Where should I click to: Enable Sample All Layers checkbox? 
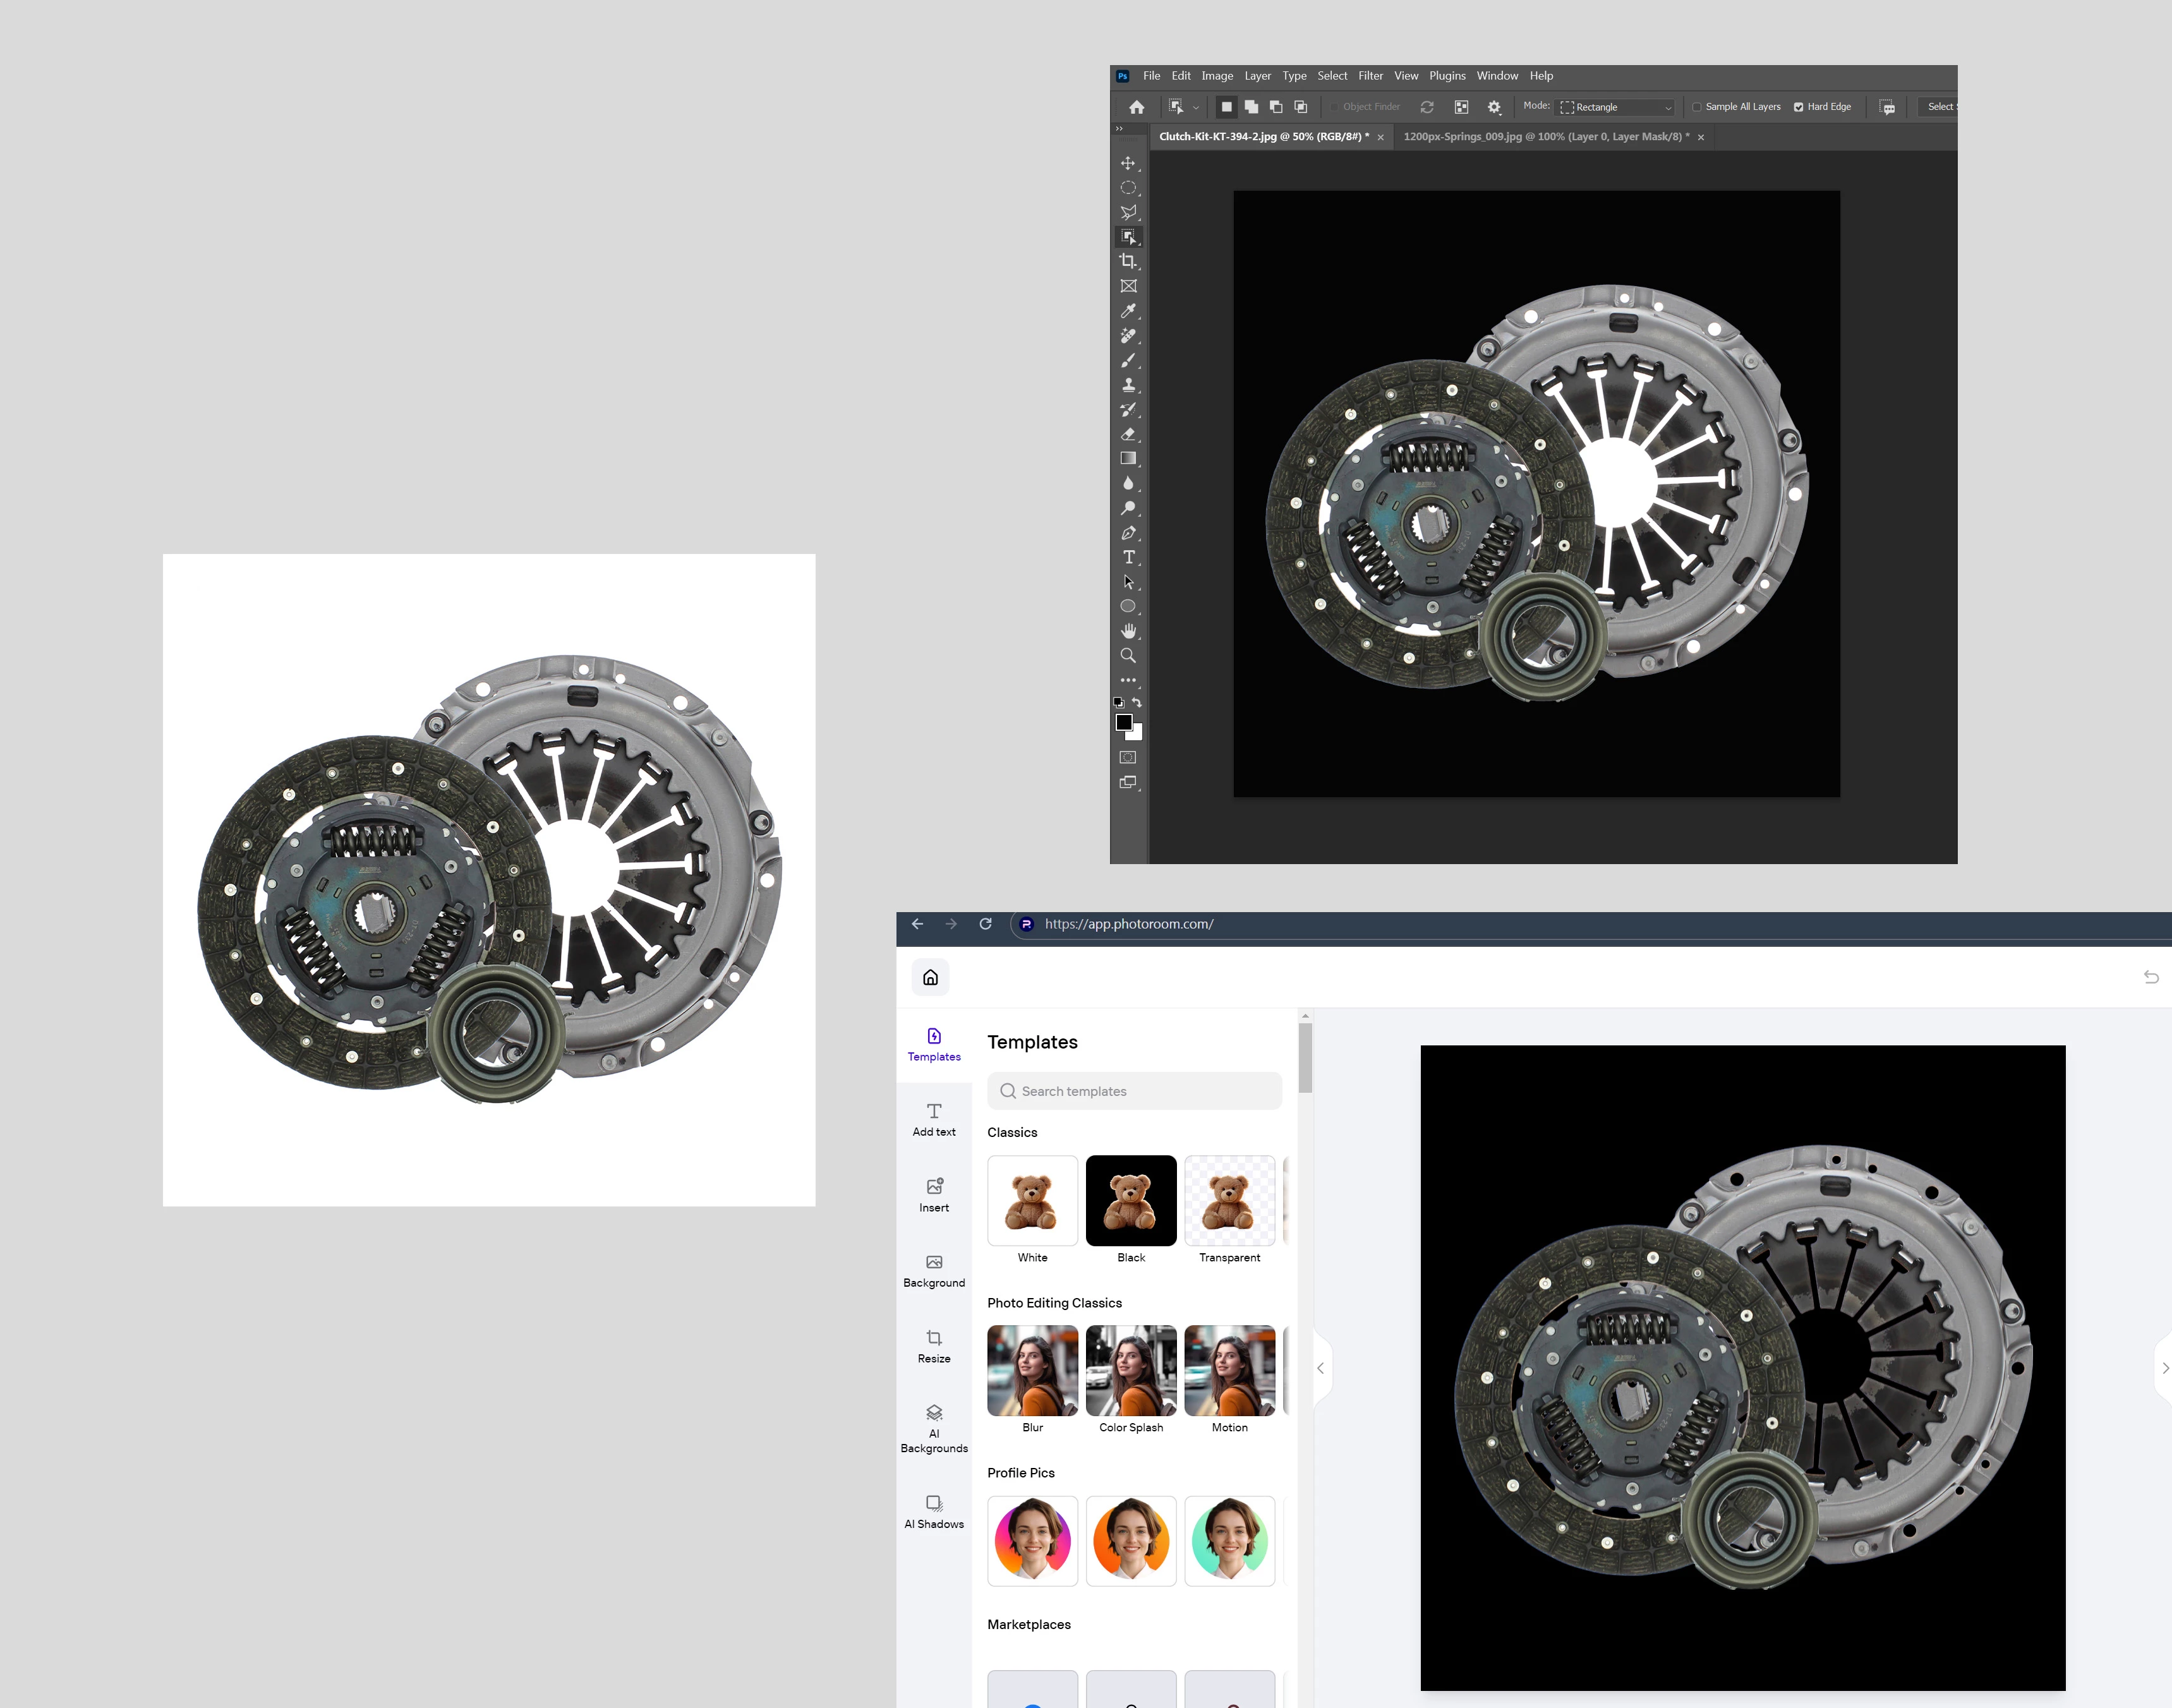[1697, 107]
